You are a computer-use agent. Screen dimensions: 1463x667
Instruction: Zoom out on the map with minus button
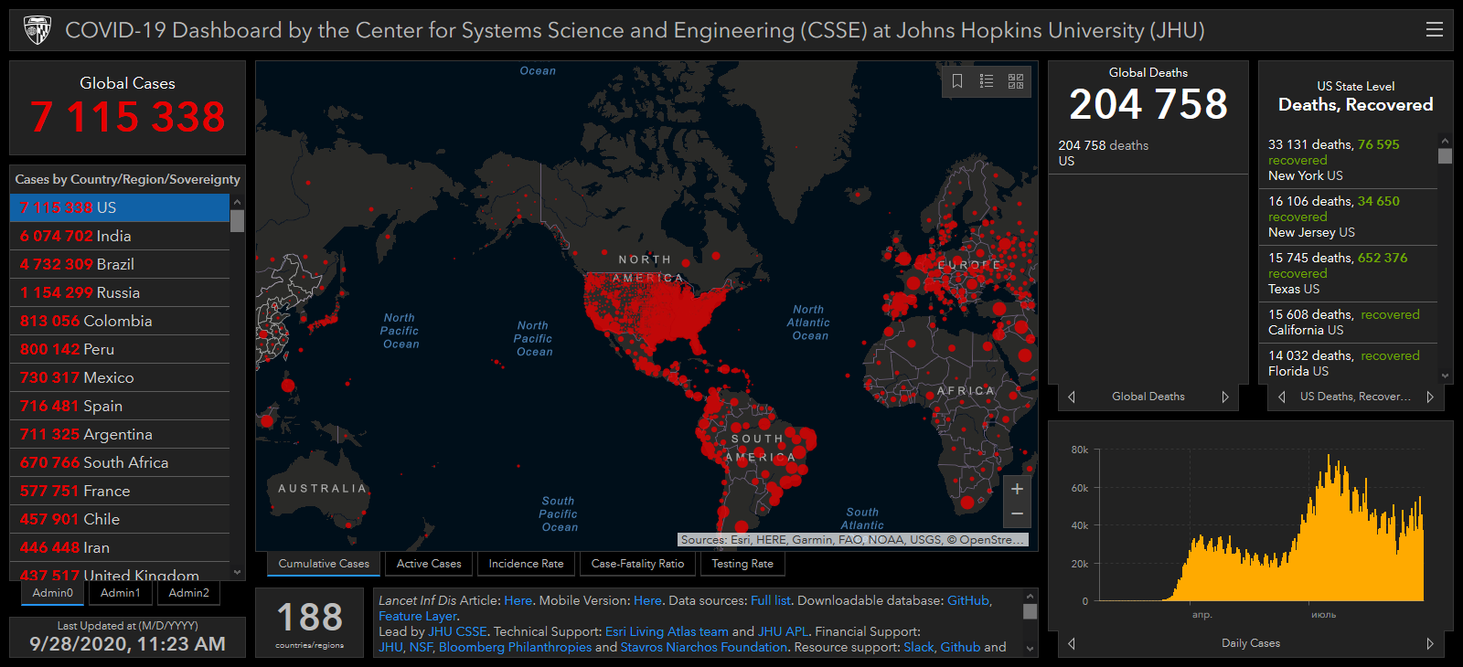click(1017, 514)
